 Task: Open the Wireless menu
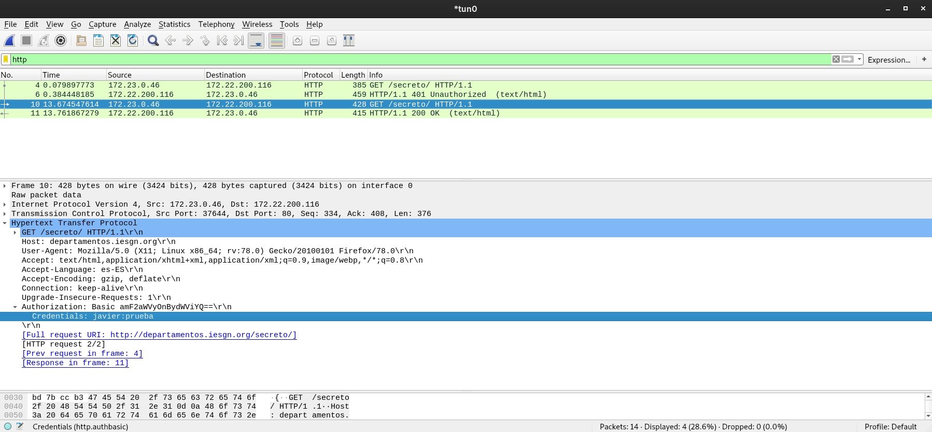coord(257,24)
